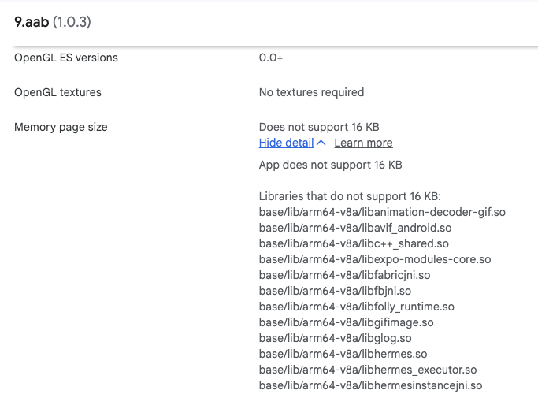This screenshot has height=394, width=538.
Task: Select the libhermesinstancejni.so entry
Action: (370, 385)
